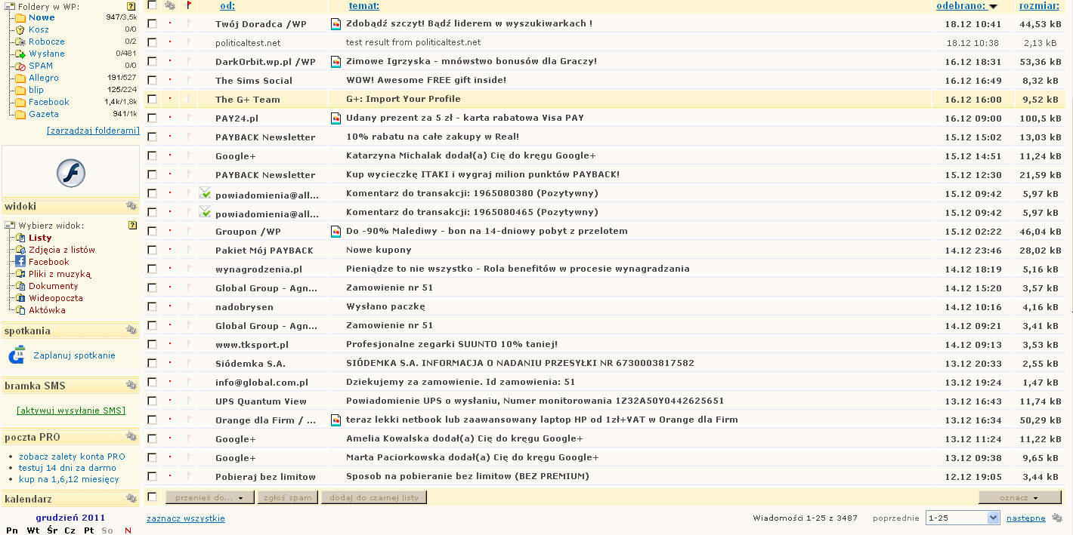Viewport: 1073px width, 535px height.
Task: Open the oznacz dropdown
Action: click(1020, 497)
